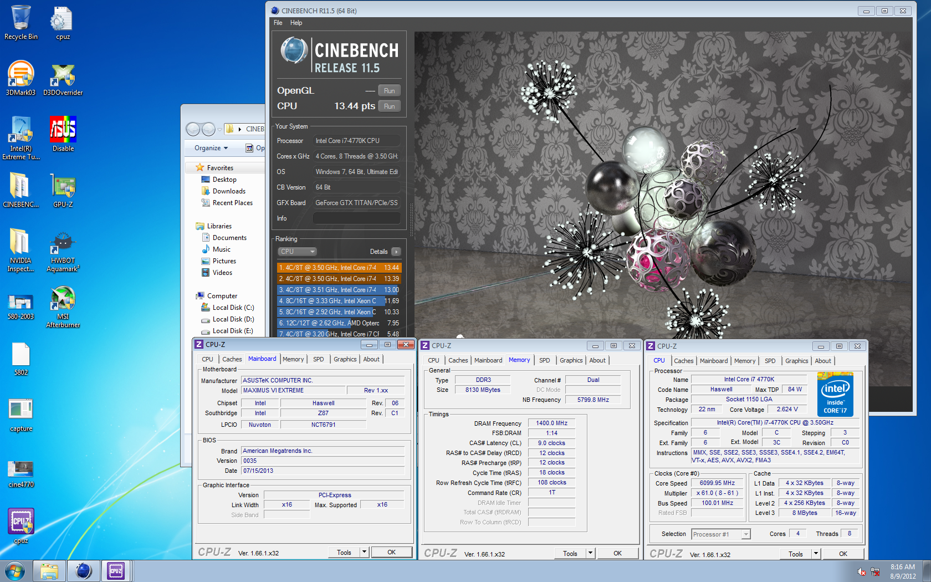Launch the purple CPU-Z desktop shortcut

click(x=21, y=526)
